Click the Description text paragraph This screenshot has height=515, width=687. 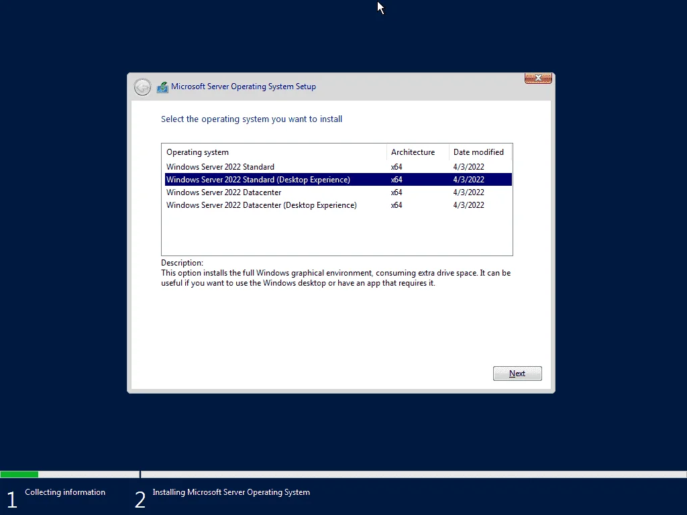pos(335,278)
